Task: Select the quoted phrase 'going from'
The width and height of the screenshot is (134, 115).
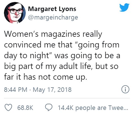Action: point(98,45)
